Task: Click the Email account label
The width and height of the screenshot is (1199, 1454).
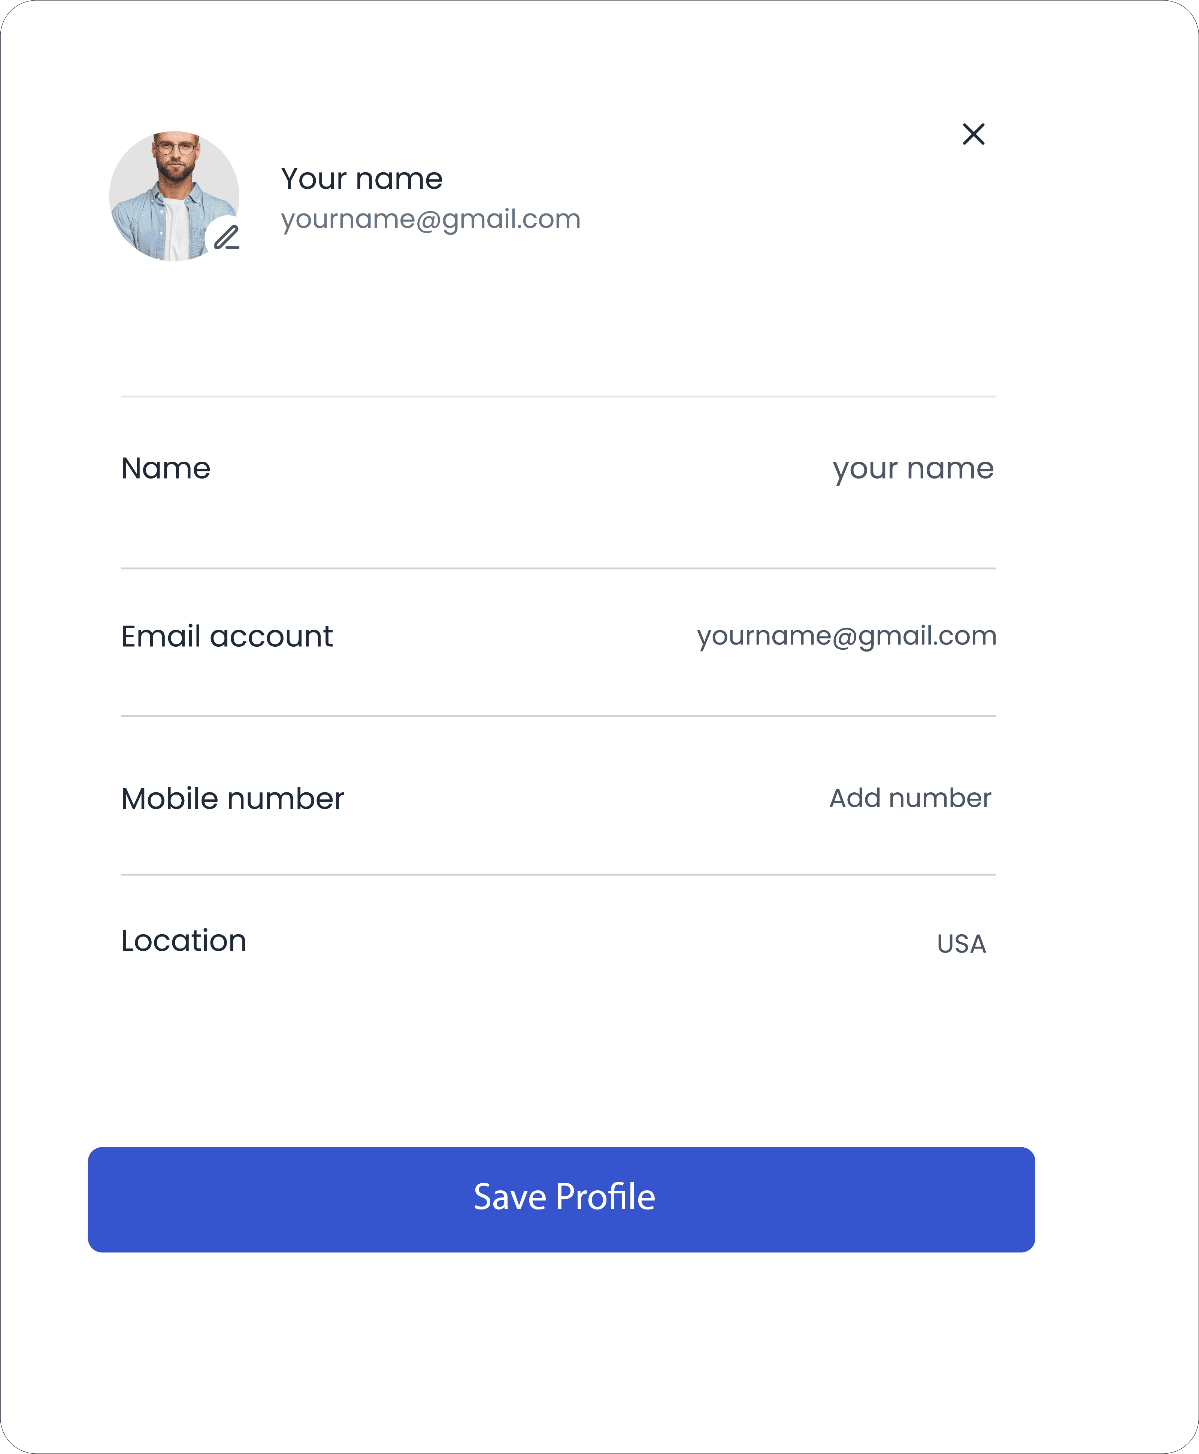Action: [227, 637]
